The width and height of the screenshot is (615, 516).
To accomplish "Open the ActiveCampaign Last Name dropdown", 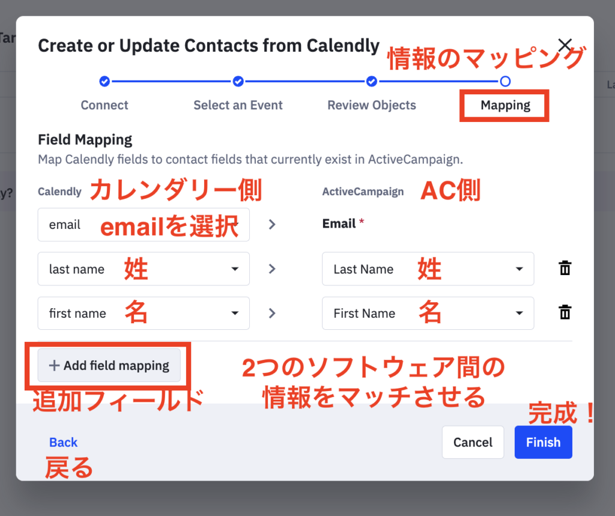I will tap(428, 269).
